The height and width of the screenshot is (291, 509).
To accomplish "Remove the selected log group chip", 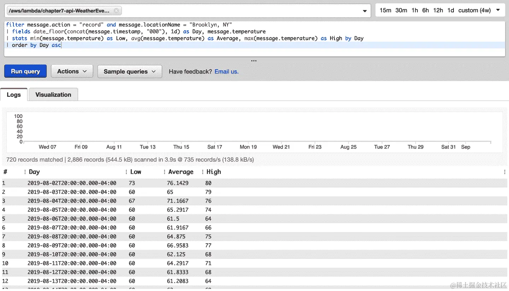I will pos(116,11).
